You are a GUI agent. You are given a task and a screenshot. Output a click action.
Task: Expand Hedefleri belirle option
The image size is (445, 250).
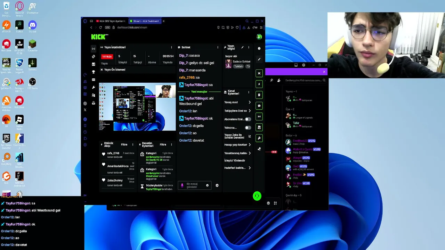click(237, 168)
